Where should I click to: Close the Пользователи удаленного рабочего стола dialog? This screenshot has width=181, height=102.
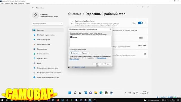click(111, 29)
